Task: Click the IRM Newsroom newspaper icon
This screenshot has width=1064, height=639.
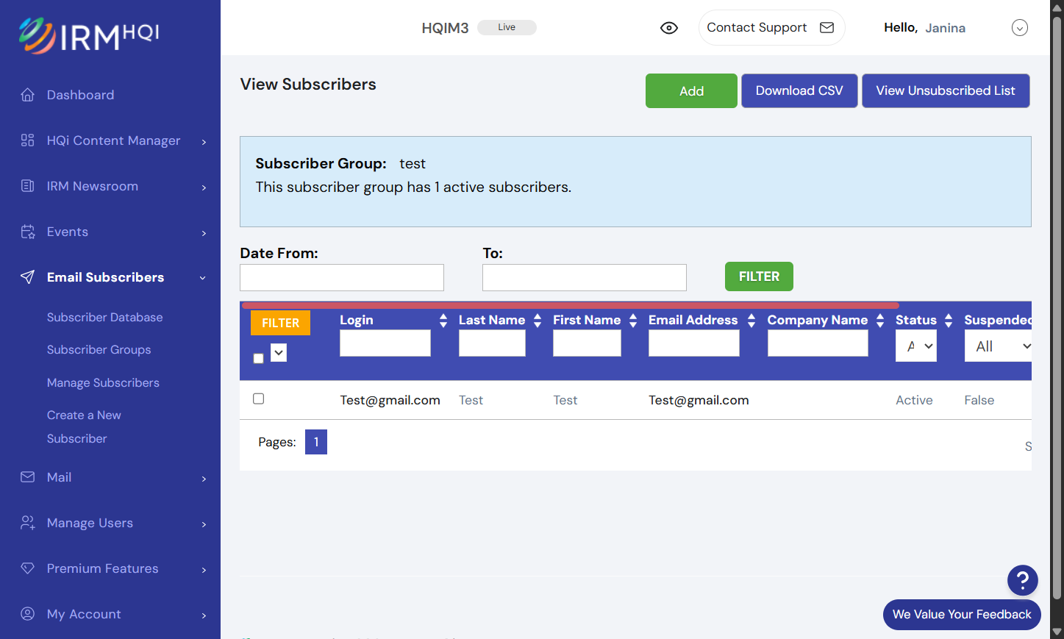Action: pyautogui.click(x=28, y=186)
